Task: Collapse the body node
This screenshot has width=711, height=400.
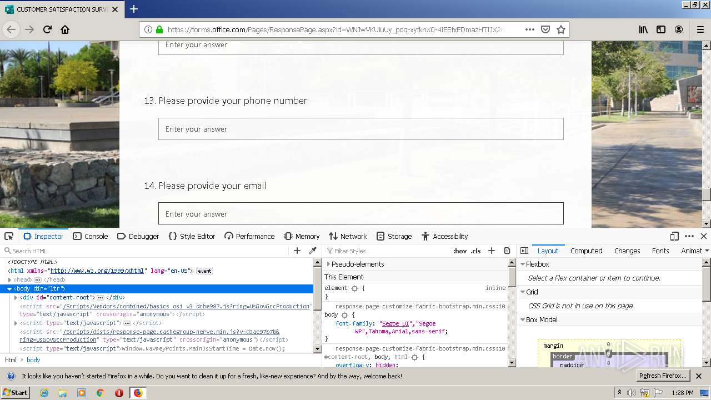Action: click(x=9, y=289)
